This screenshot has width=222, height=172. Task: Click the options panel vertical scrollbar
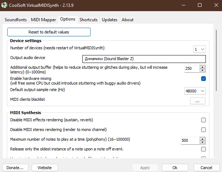[x=216, y=60]
